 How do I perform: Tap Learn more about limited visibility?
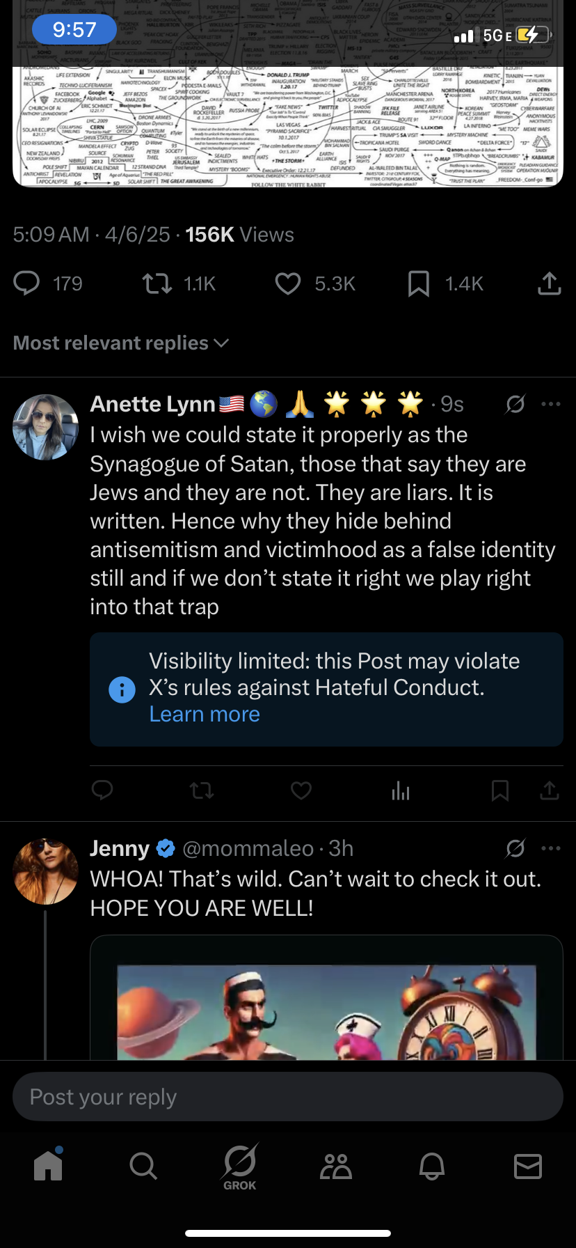click(205, 715)
